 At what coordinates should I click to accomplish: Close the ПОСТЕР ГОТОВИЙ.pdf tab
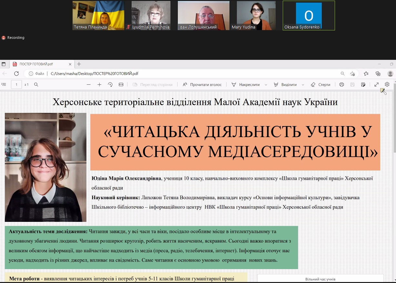(70, 64)
